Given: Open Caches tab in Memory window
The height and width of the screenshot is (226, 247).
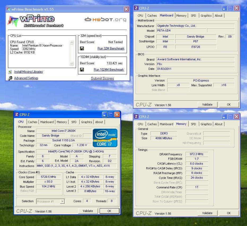Looking at the screenshot, I should click(152, 124).
